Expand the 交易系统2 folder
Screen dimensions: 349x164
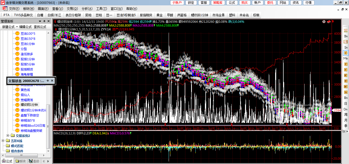pyautogui.click(x=8, y=136)
